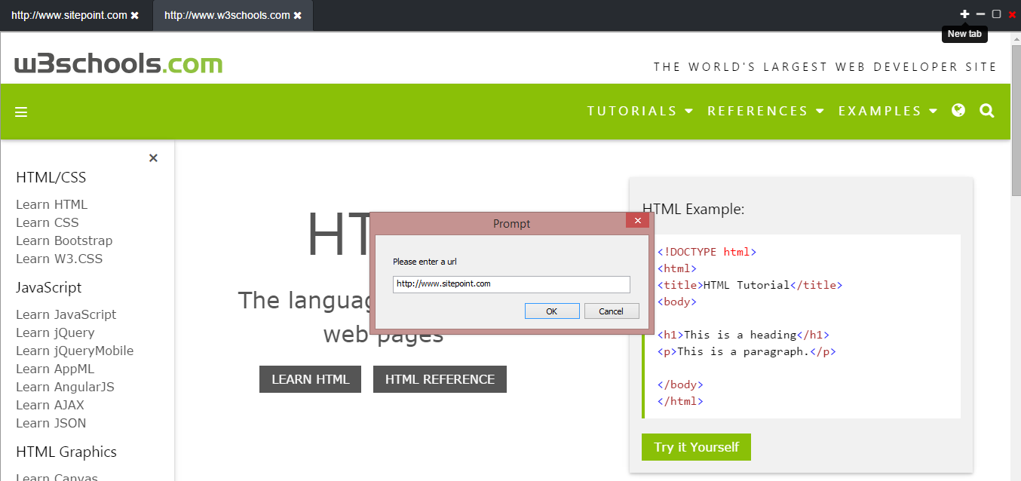Click the LEARN HTML button
Image resolution: width=1021 pixels, height=481 pixels.
[310, 379]
